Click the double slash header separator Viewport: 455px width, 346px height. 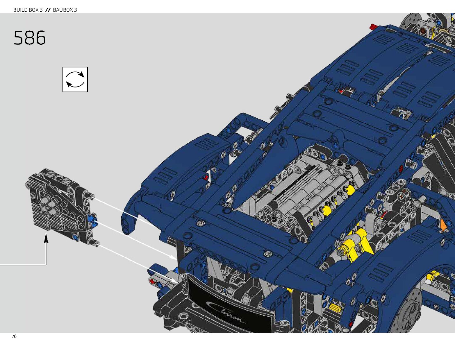coord(48,10)
